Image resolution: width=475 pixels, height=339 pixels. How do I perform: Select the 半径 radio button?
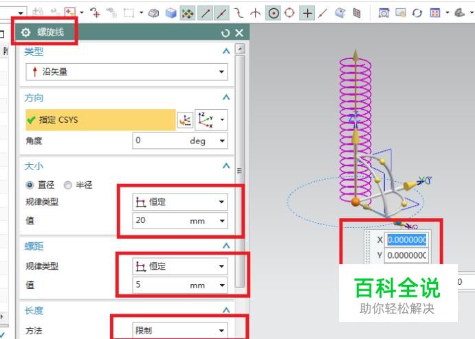[x=67, y=185]
